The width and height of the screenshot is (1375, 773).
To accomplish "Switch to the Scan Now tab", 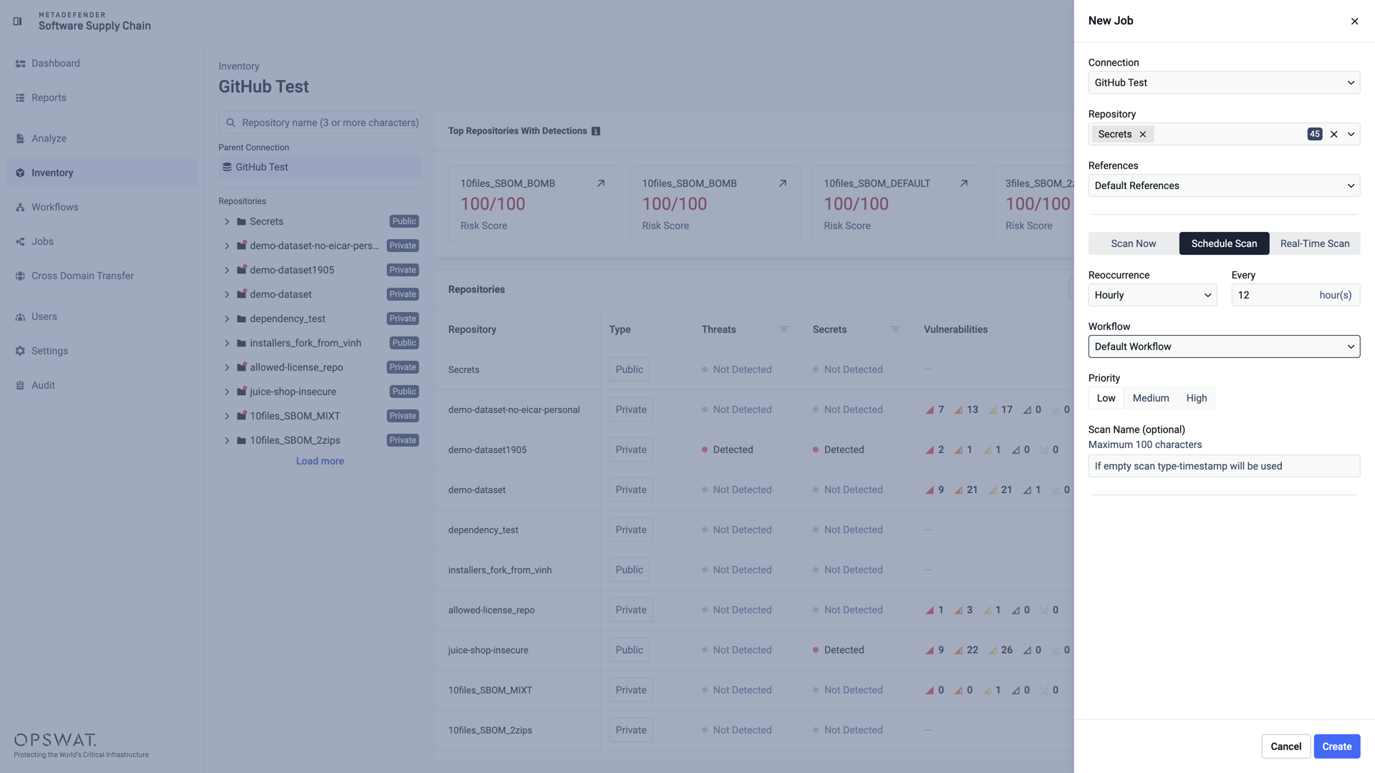I will point(1134,244).
